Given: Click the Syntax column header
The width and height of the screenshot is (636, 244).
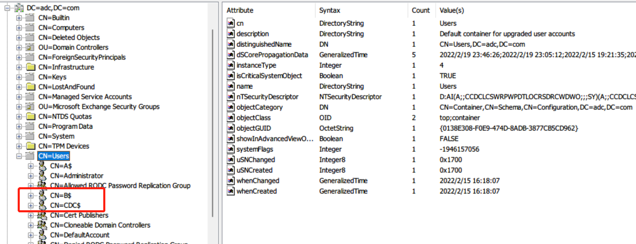Looking at the screenshot, I should [x=330, y=10].
